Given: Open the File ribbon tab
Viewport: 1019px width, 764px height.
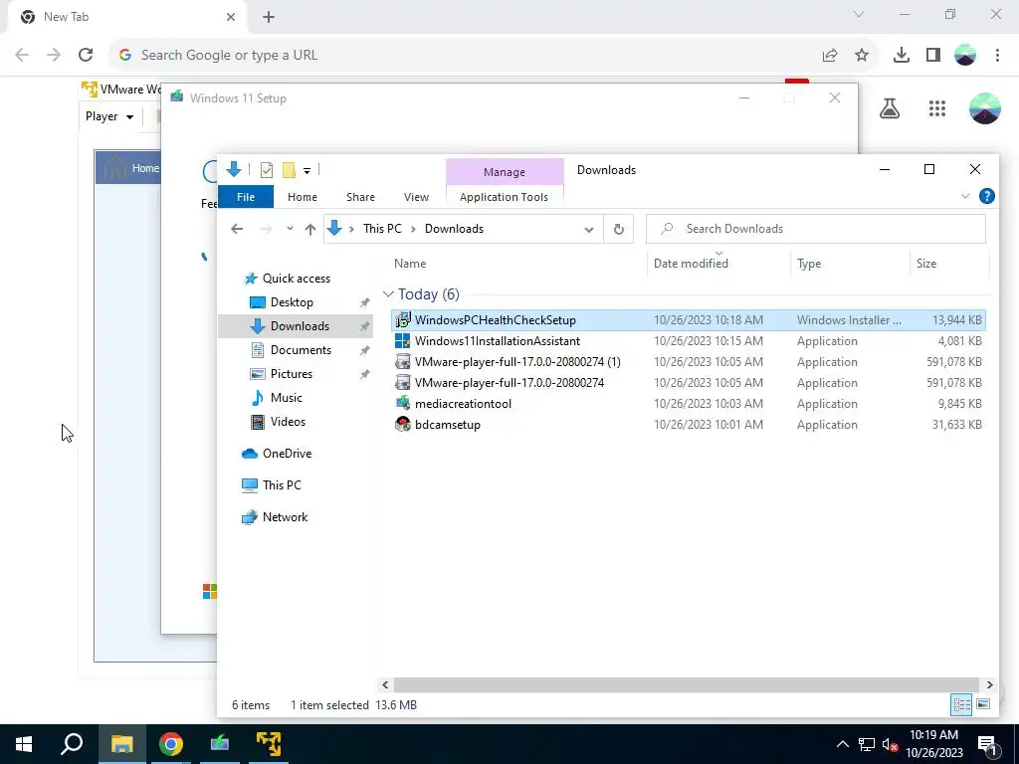Looking at the screenshot, I should point(246,197).
